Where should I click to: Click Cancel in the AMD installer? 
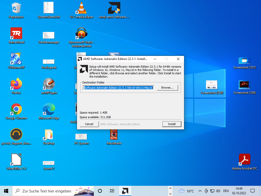89,124
